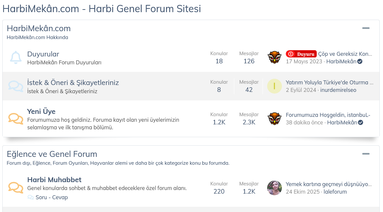Open 'Forumumuza Hoşgeldin, istanbuL-' latest post
383x212 pixels.
click(328, 115)
